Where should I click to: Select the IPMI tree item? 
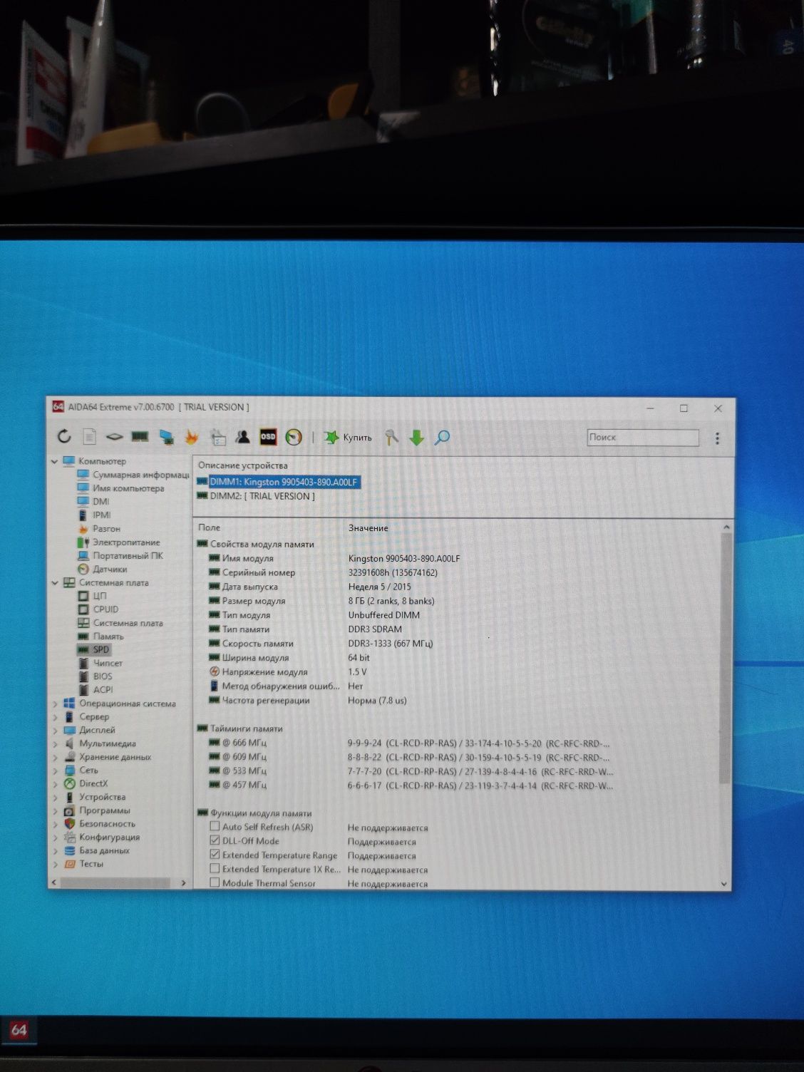(x=102, y=515)
